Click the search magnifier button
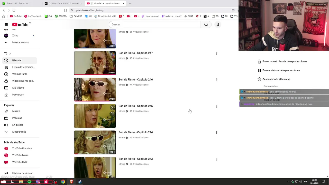Screen dimensions: 329x185 pos(206,24)
